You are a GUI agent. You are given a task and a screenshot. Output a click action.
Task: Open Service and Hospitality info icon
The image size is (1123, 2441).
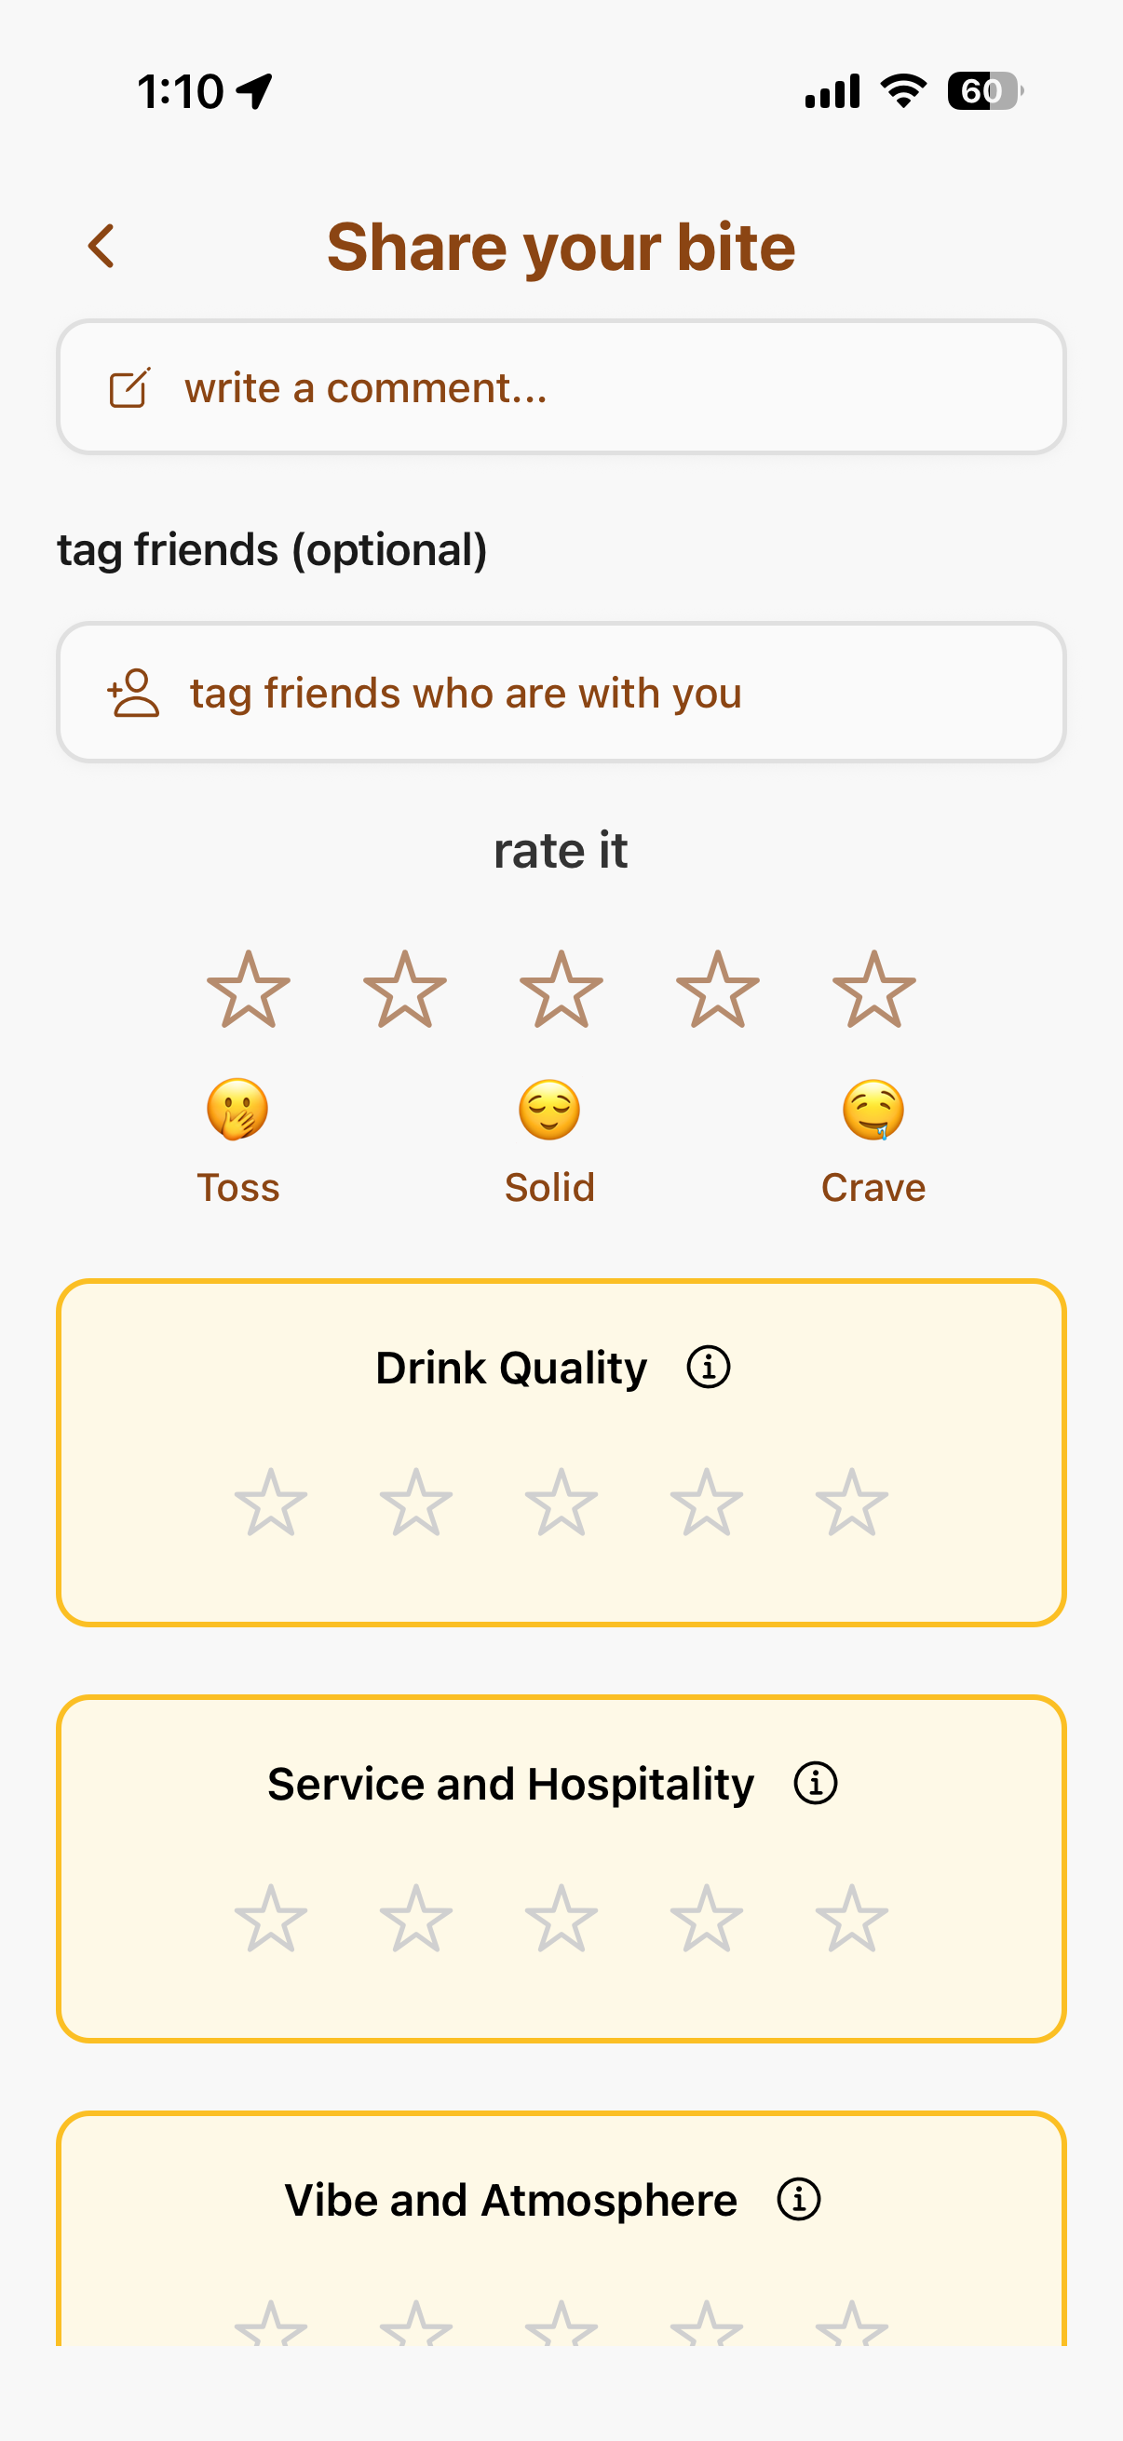(815, 1784)
